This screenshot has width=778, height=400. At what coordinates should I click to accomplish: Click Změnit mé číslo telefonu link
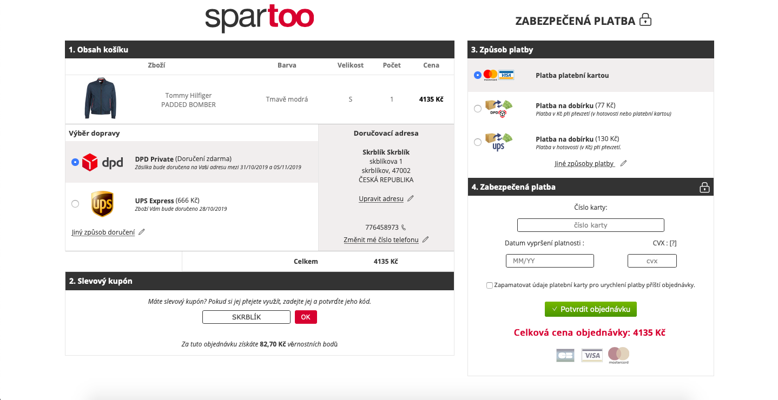click(381, 240)
